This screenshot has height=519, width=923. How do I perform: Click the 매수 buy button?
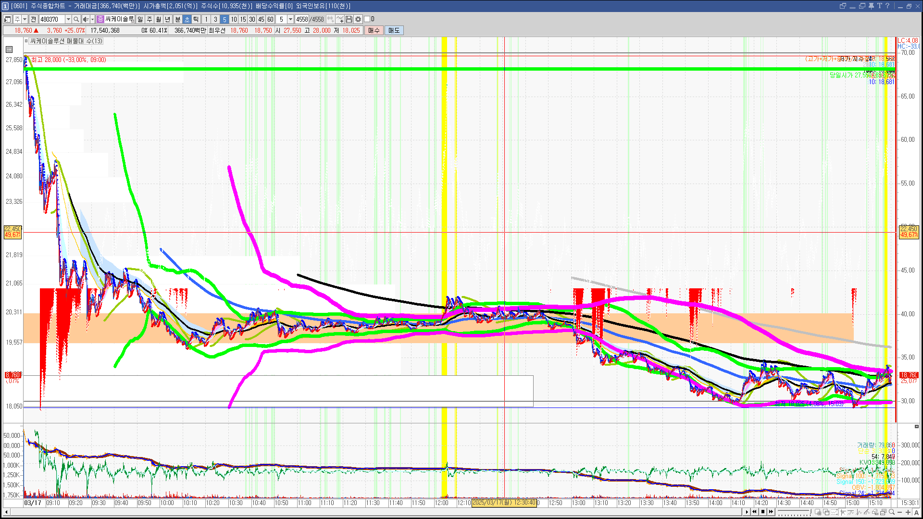pyautogui.click(x=374, y=30)
